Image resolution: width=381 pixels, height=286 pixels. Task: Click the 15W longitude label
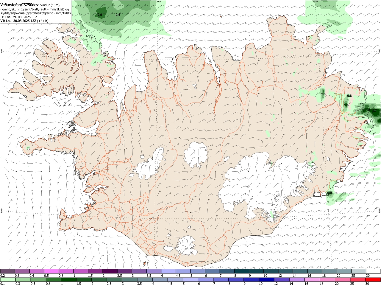coord(315,1)
